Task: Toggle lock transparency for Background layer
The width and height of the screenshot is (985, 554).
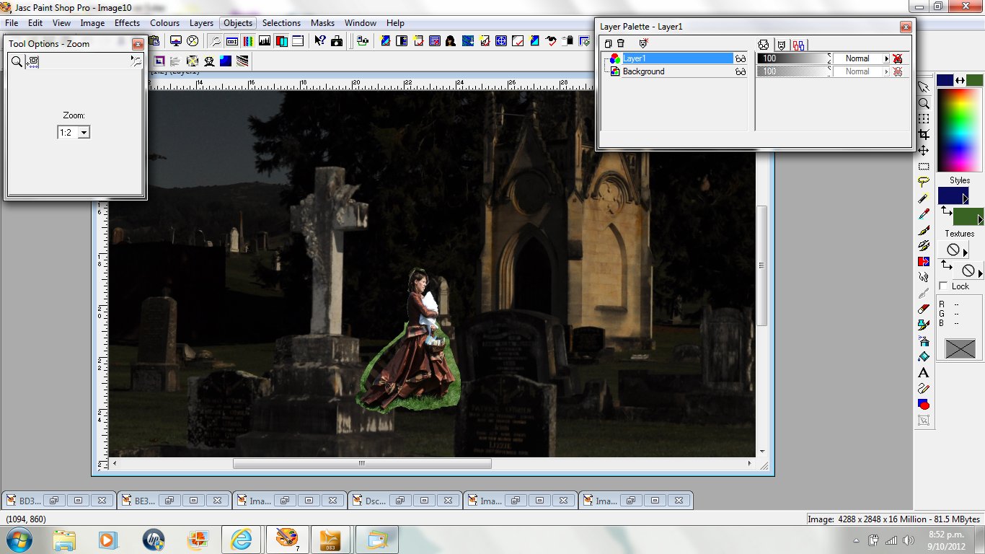Action: click(x=898, y=71)
